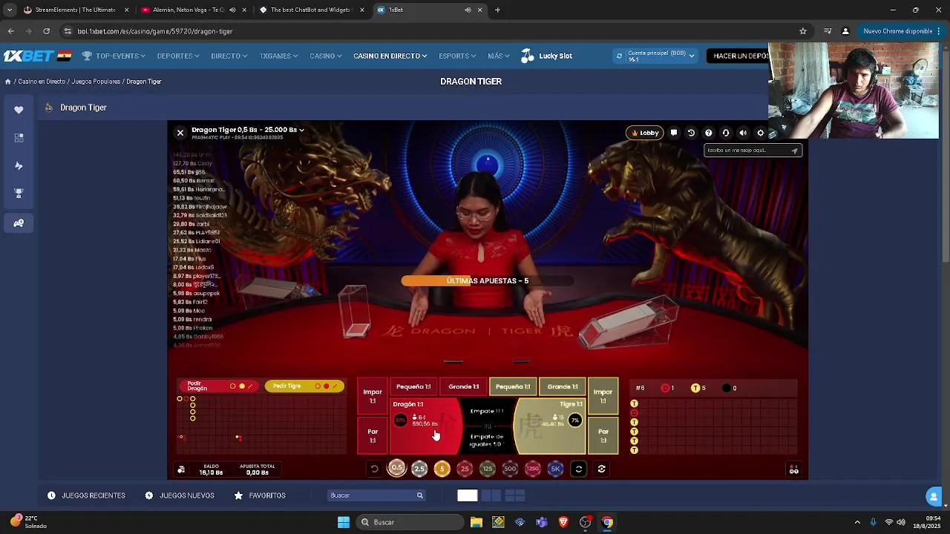Select the four-window grid layout icon

515,495
